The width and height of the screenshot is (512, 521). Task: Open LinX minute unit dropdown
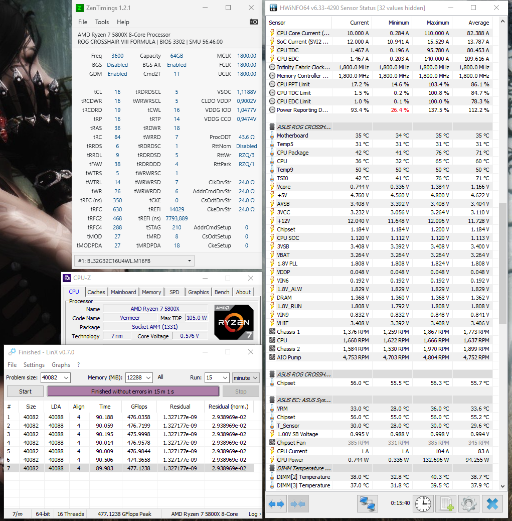246,377
